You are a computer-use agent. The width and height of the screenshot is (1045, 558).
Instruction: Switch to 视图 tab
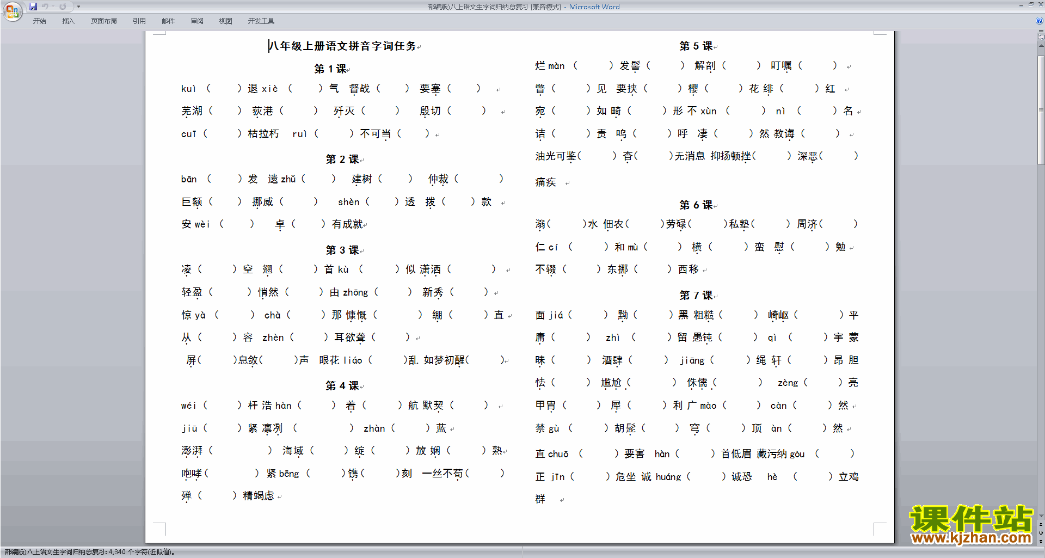click(225, 21)
